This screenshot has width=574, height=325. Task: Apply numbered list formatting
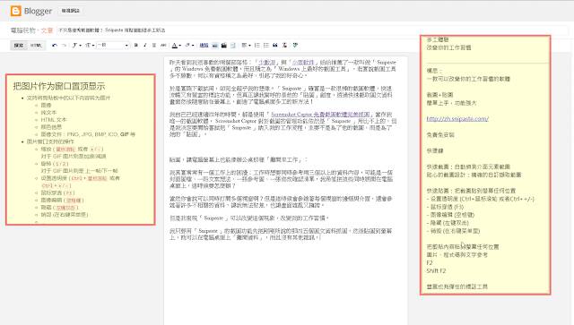tap(257, 46)
